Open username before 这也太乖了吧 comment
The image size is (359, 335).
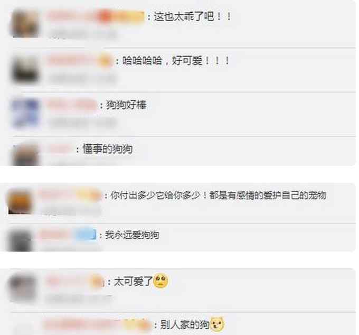(96, 16)
